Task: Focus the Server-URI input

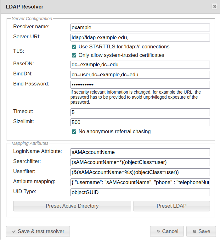Action: (140, 38)
